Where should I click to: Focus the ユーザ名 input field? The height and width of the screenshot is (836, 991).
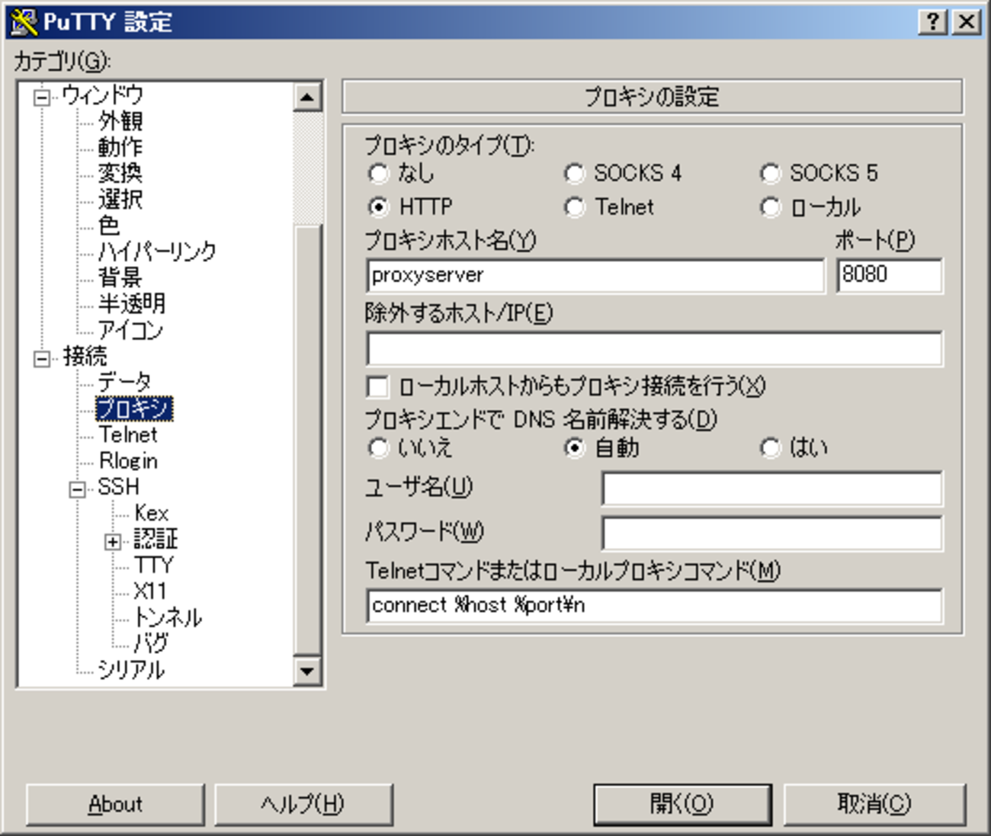click(771, 488)
